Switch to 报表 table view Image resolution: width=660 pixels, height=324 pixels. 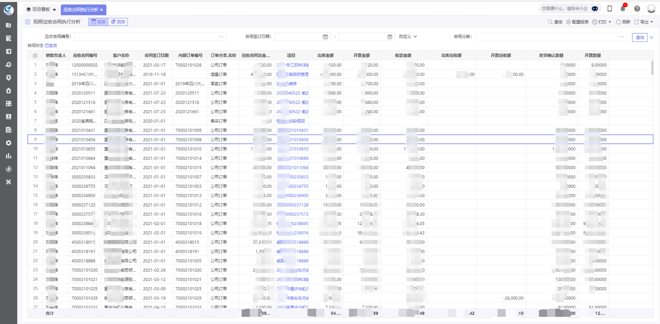[x=98, y=22]
